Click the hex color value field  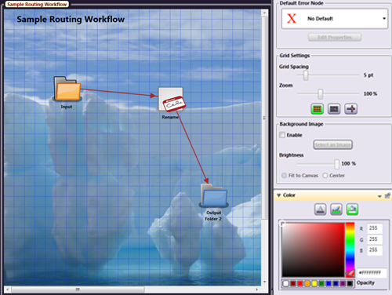pyautogui.click(x=372, y=273)
